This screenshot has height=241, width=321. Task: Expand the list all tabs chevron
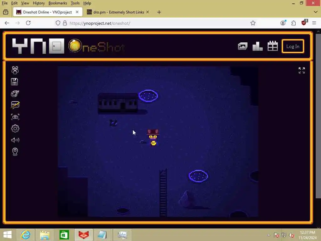[x=315, y=12]
